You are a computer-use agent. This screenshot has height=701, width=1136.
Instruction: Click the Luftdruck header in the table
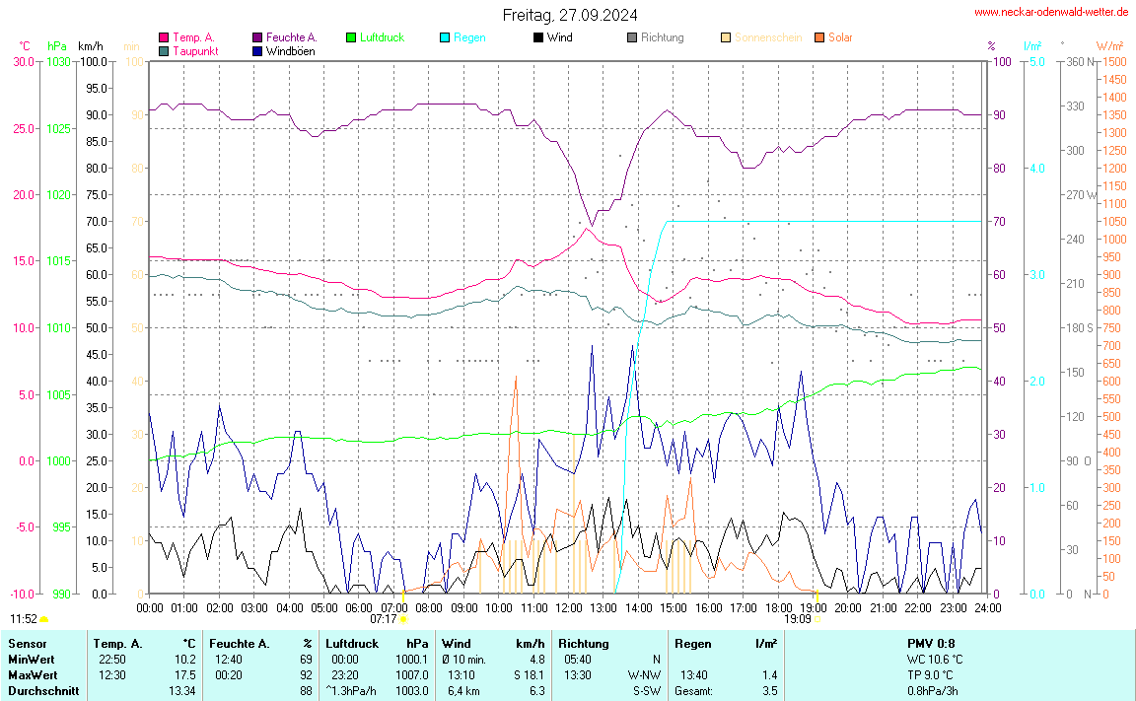pyautogui.click(x=352, y=644)
